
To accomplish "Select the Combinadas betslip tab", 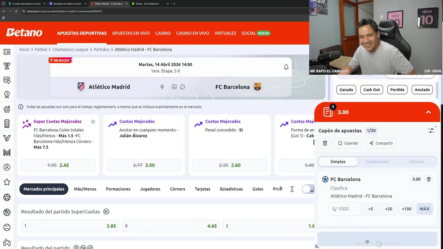I will click(x=377, y=162).
